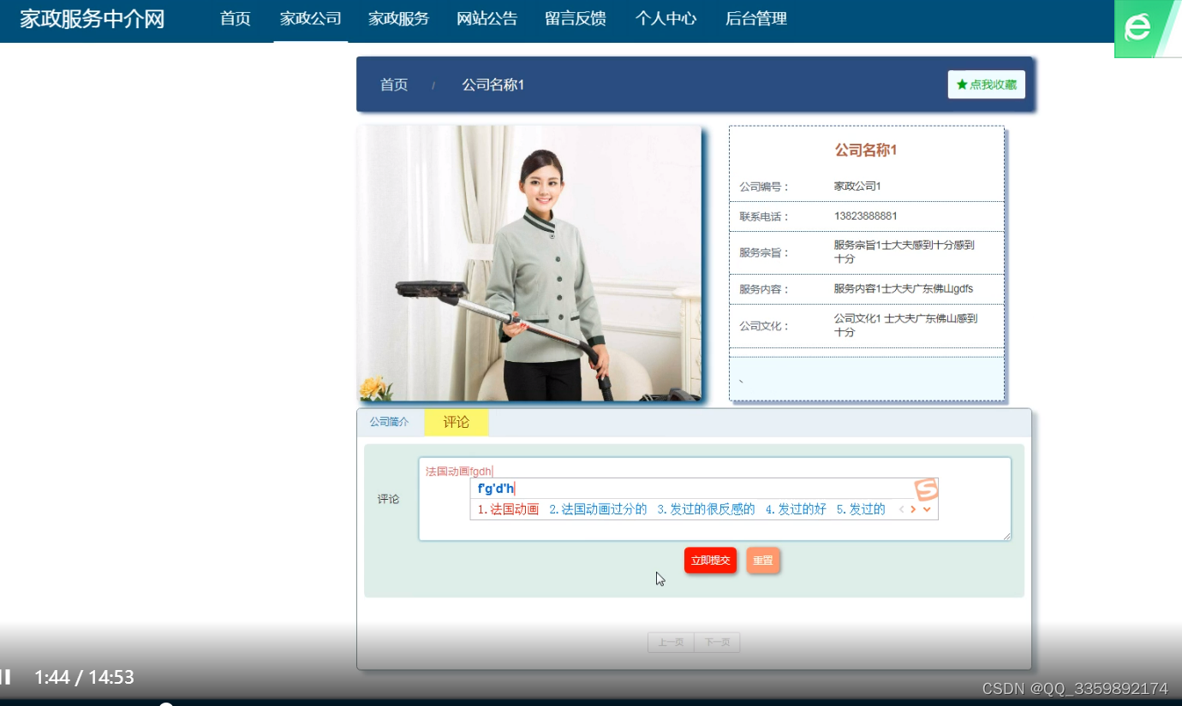The image size is (1182, 706).
Task: Switch to the 评论 tab
Action: click(x=457, y=422)
